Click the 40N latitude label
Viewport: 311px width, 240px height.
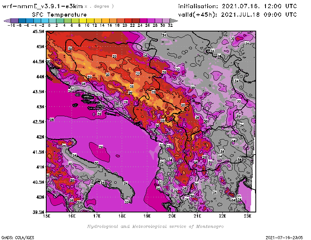40,197
